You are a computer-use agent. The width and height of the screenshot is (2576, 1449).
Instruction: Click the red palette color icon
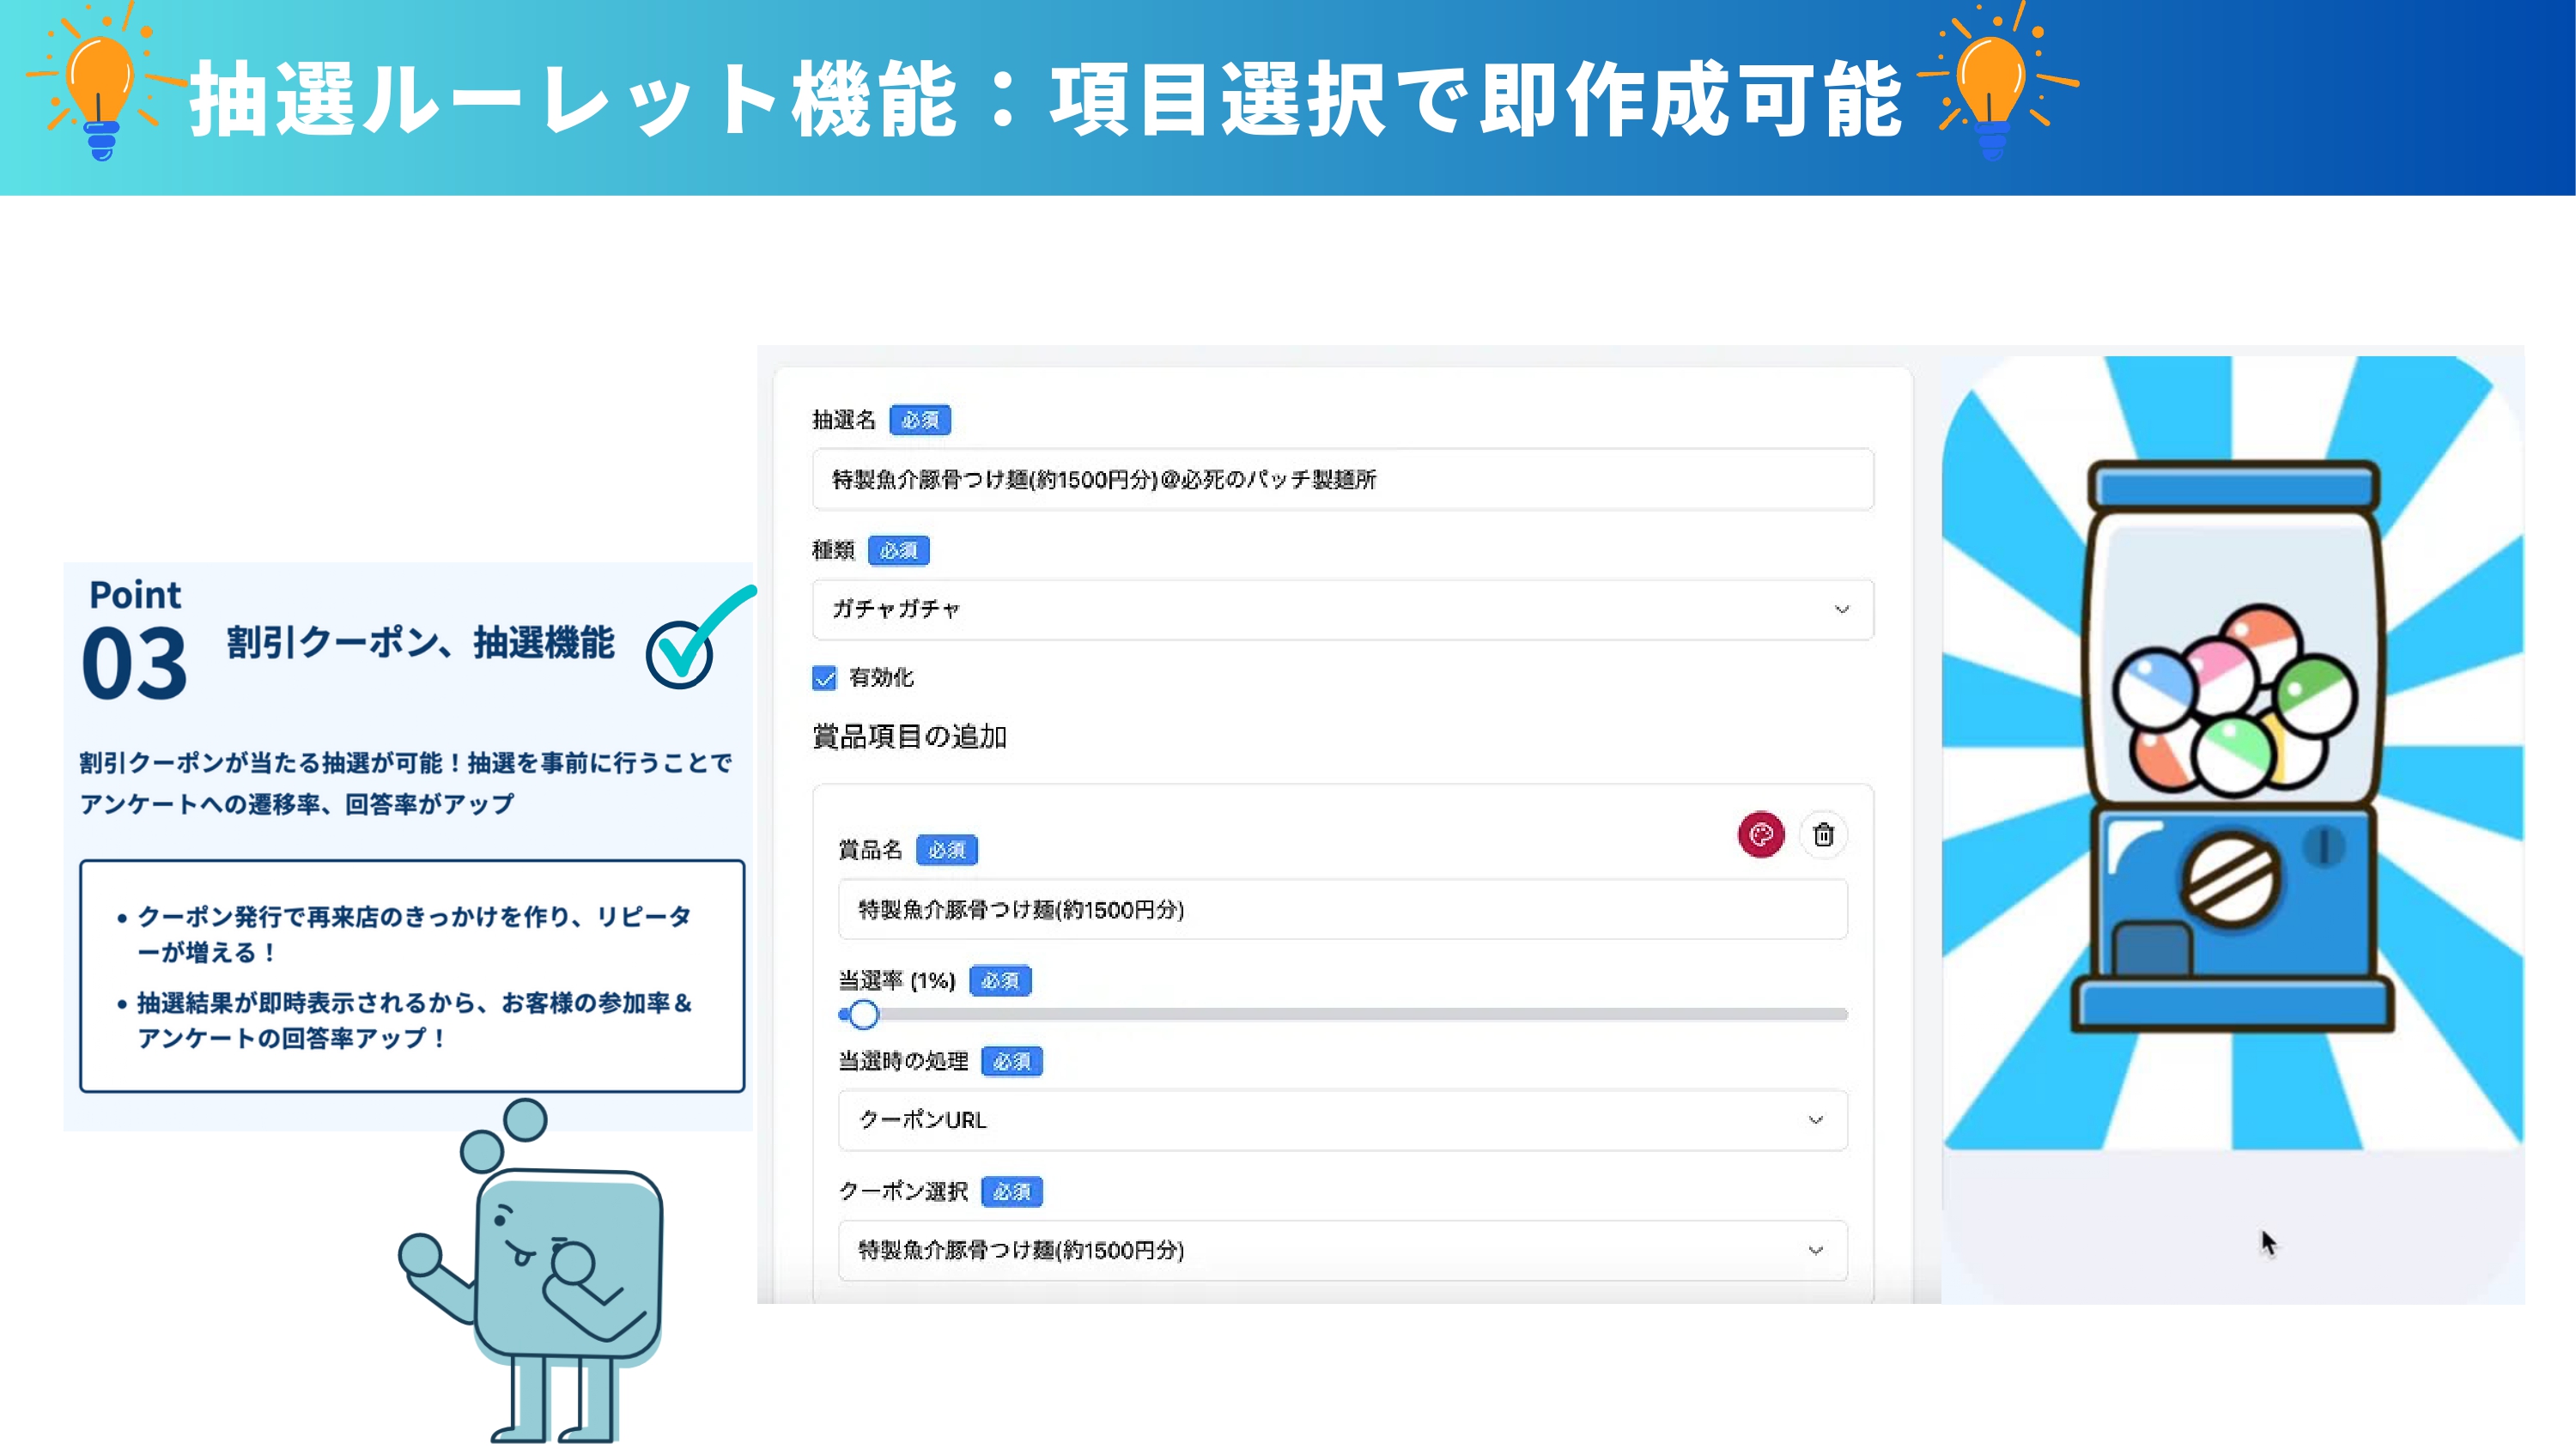pyautogui.click(x=1761, y=835)
